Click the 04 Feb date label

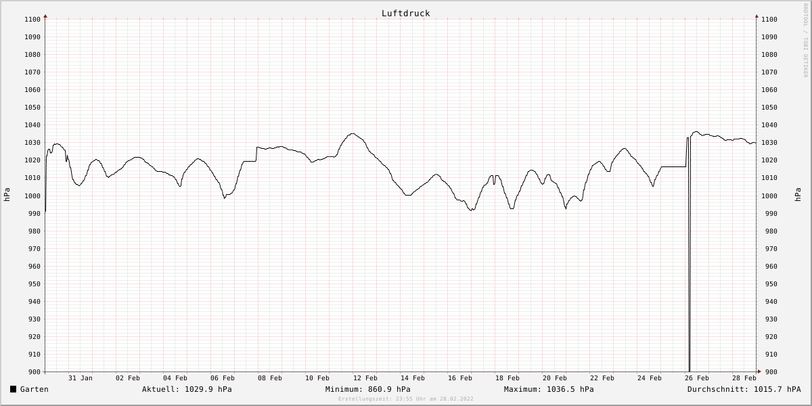click(x=175, y=378)
